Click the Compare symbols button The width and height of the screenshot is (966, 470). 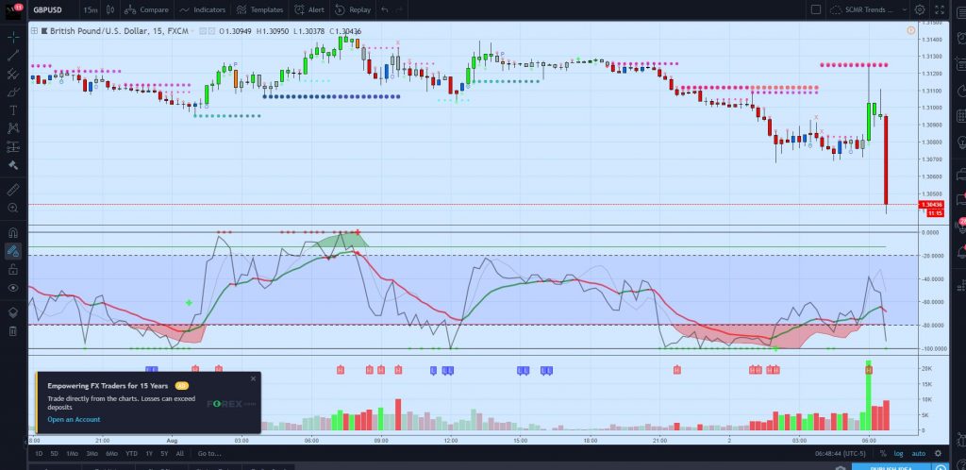pos(148,9)
